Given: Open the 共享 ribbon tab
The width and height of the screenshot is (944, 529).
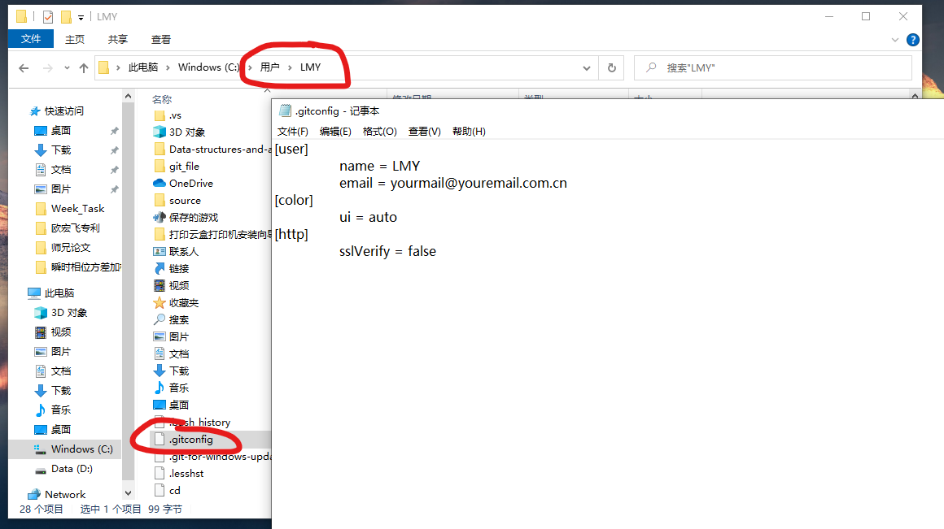Looking at the screenshot, I should click(x=117, y=39).
